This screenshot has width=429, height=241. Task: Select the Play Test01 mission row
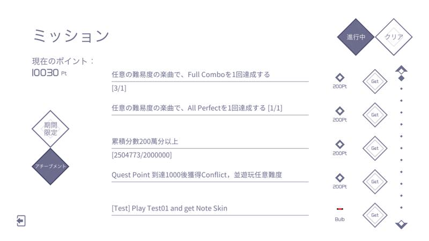tap(210, 208)
